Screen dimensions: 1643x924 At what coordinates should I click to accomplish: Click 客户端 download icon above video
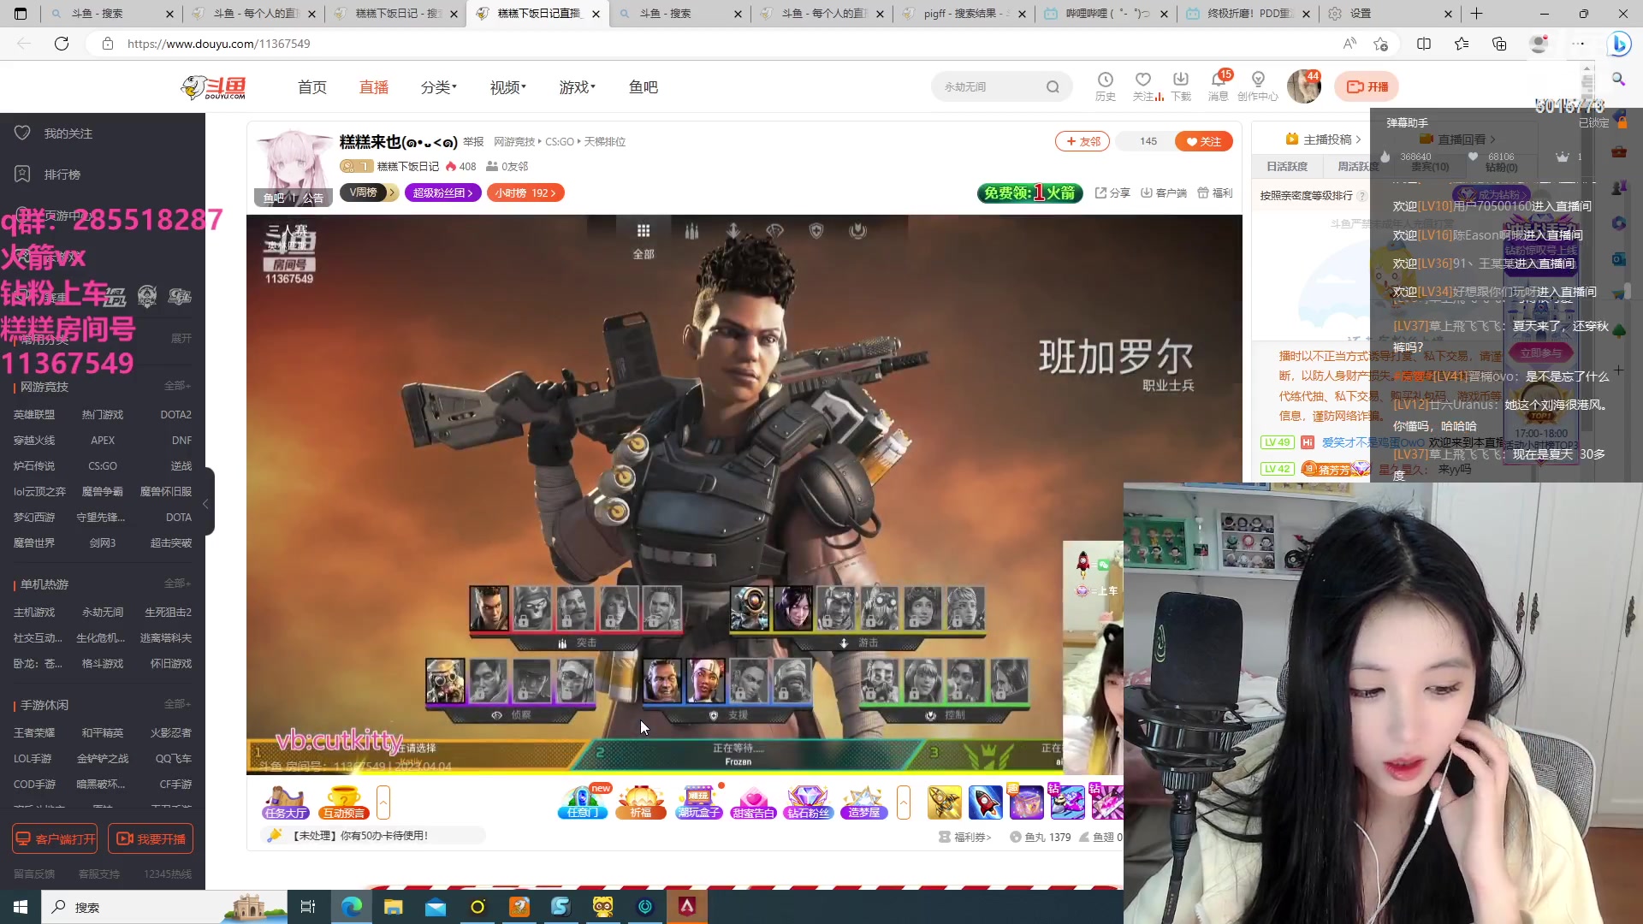pos(1164,192)
